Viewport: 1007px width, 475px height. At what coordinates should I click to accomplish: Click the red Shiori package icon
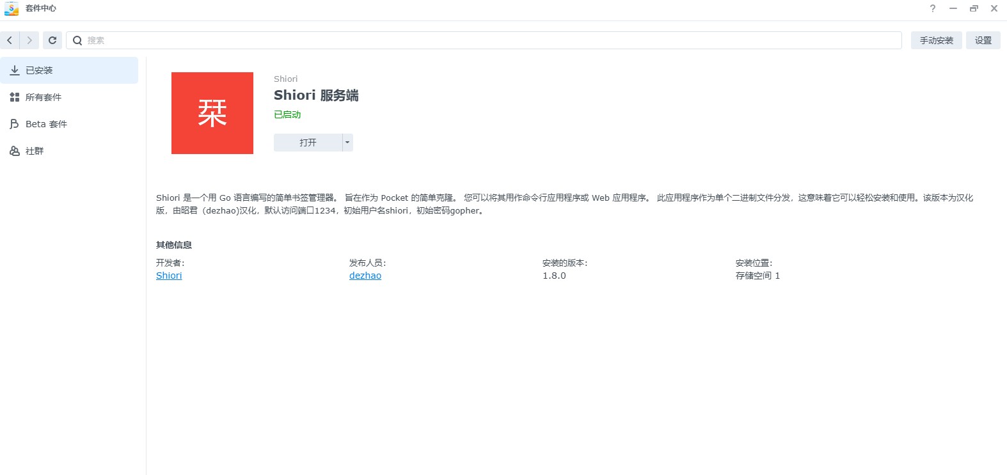tap(212, 113)
